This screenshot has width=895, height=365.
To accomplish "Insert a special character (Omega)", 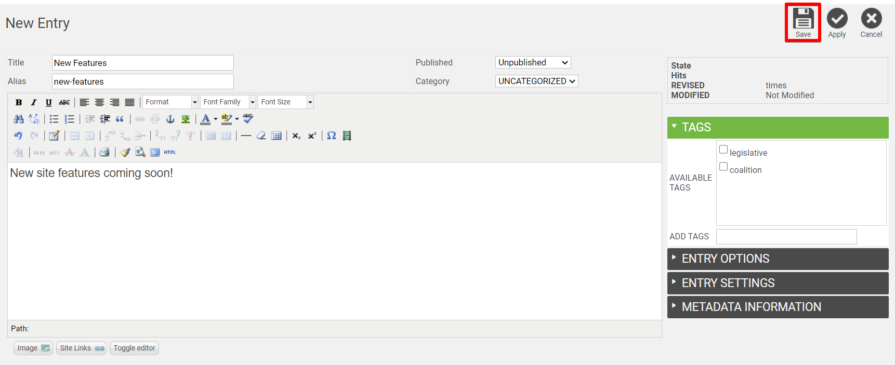I will [x=332, y=136].
